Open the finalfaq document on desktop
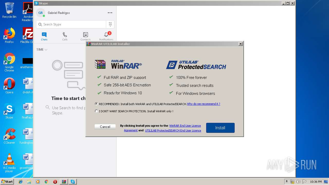This screenshot has height=185, width=329. click(28, 111)
